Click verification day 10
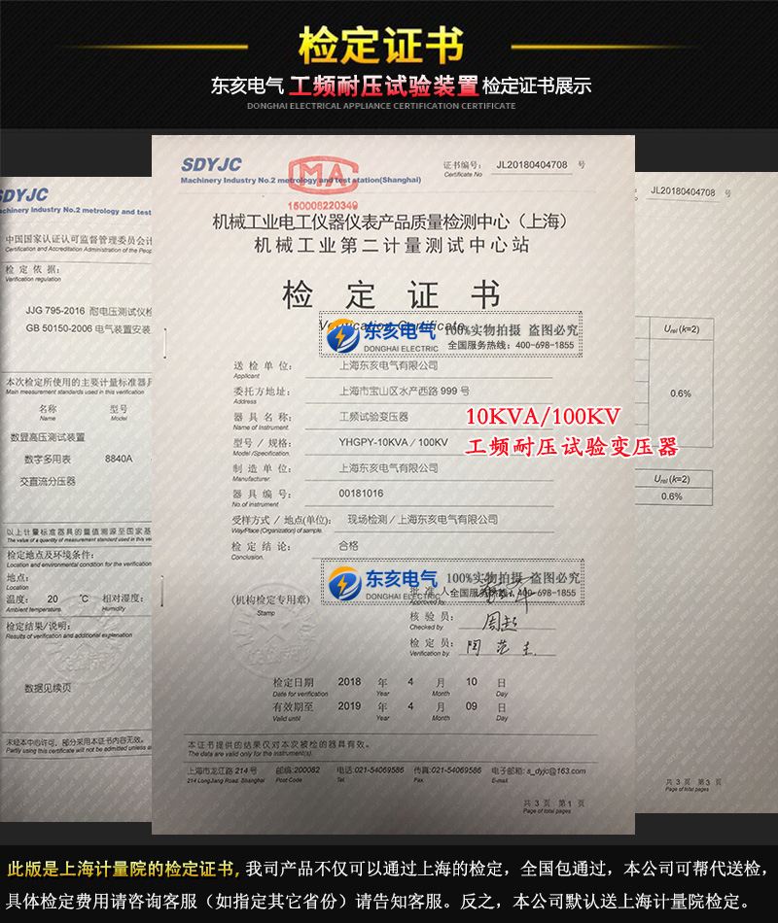The height and width of the screenshot is (923, 778). pos(472,682)
